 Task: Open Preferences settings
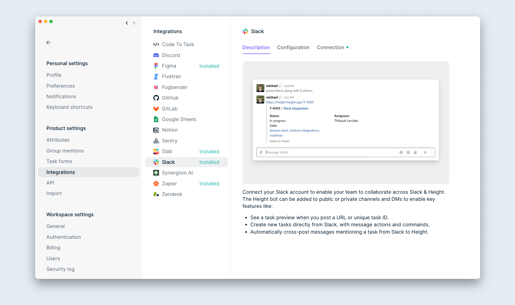pyautogui.click(x=61, y=86)
